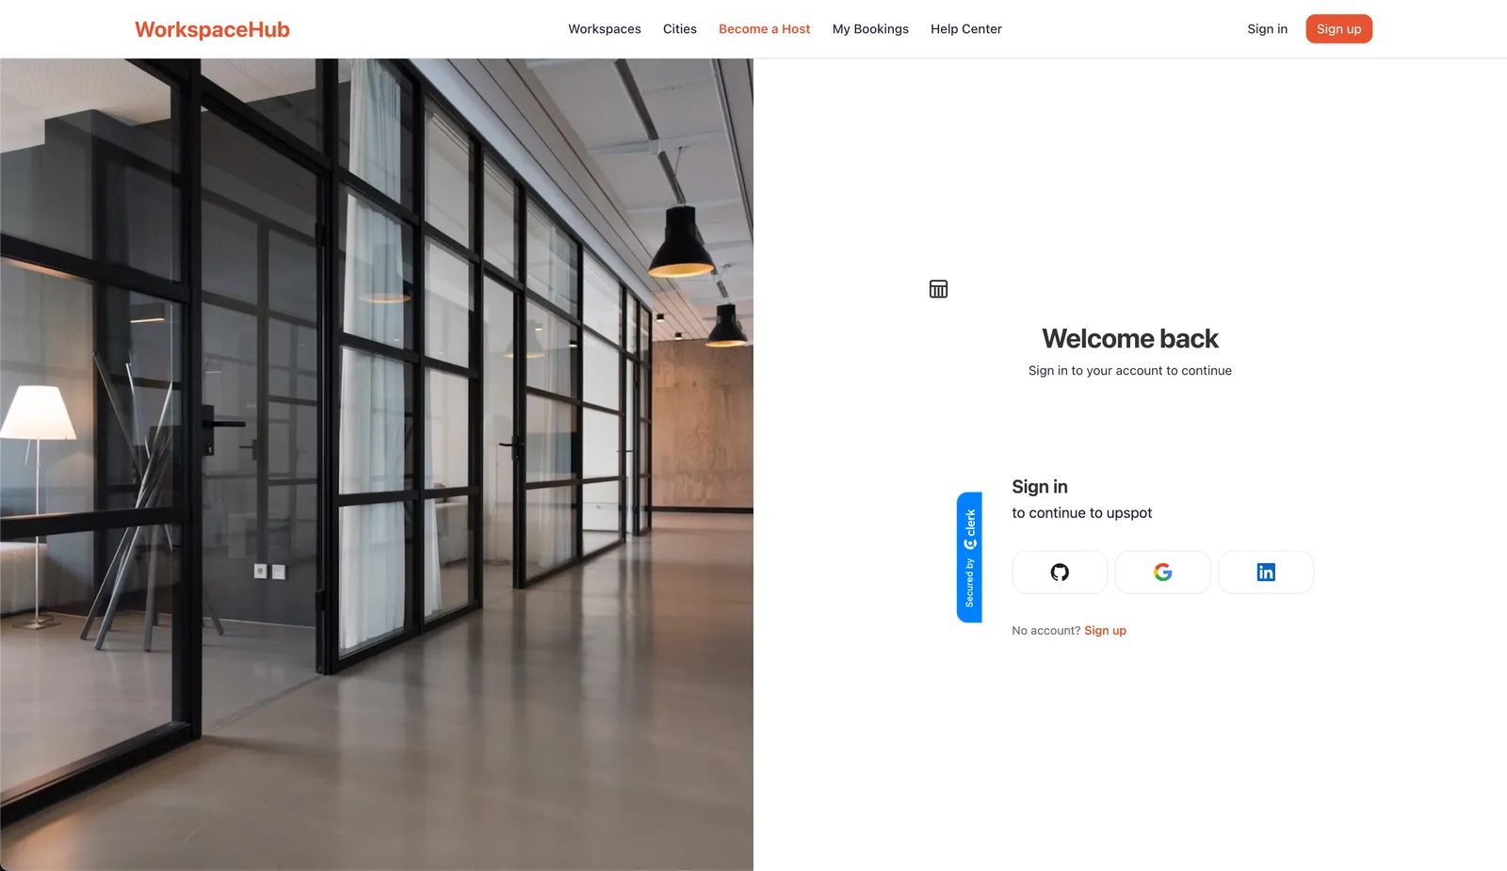Viewport: 1507px width, 871px height.
Task: Click the office hallway photo
Action: pos(377,464)
